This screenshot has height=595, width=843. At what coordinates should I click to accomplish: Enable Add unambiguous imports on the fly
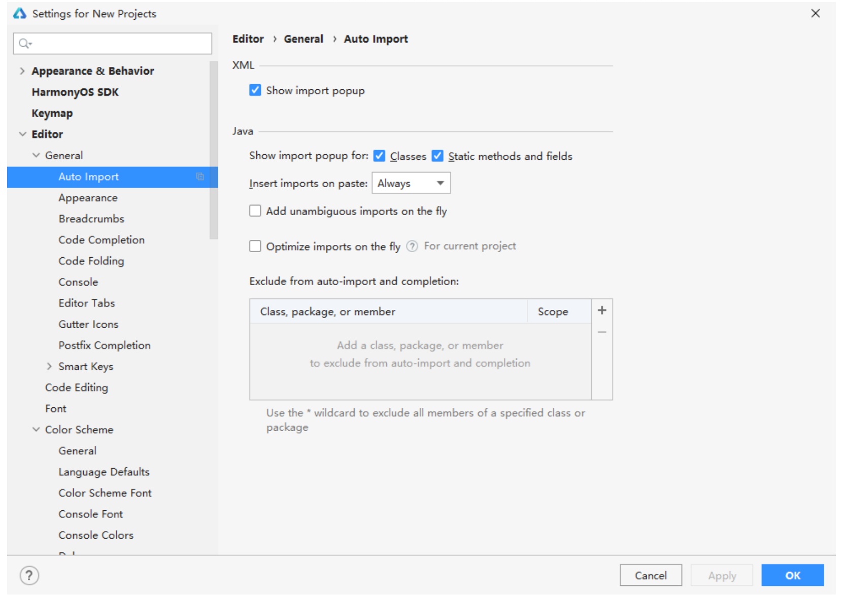click(x=255, y=211)
